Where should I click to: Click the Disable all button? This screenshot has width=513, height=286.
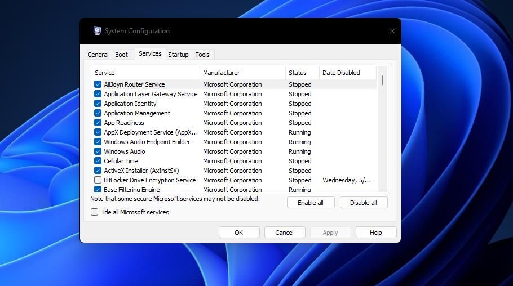[x=364, y=203]
